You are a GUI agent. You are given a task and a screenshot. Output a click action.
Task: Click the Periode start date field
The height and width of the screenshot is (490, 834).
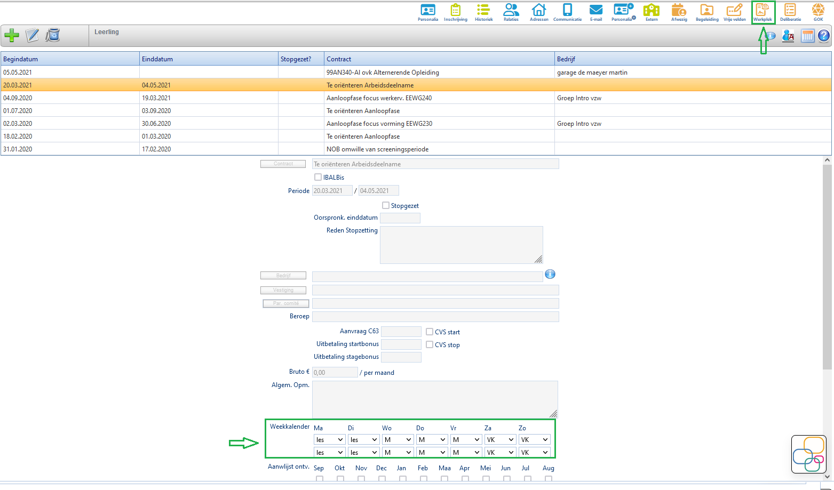coord(332,190)
